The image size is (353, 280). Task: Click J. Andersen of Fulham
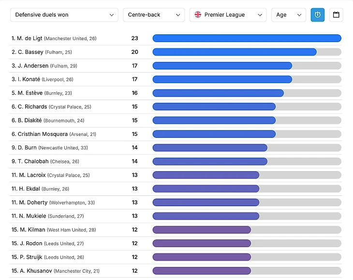tap(44, 66)
